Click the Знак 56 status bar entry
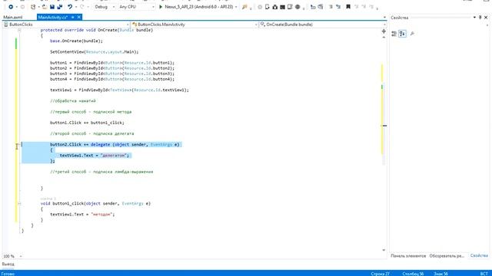Screen dimensions: 492x276 (x=440, y=274)
